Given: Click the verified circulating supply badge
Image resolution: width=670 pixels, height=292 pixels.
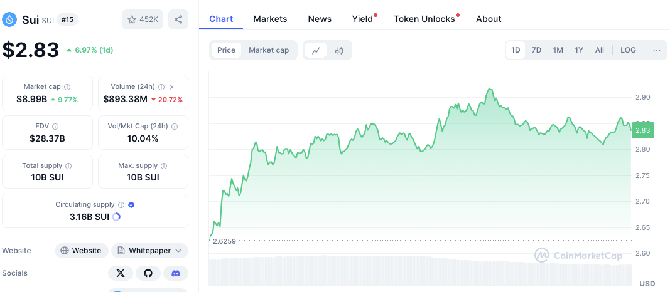Looking at the screenshot, I should (x=131, y=205).
